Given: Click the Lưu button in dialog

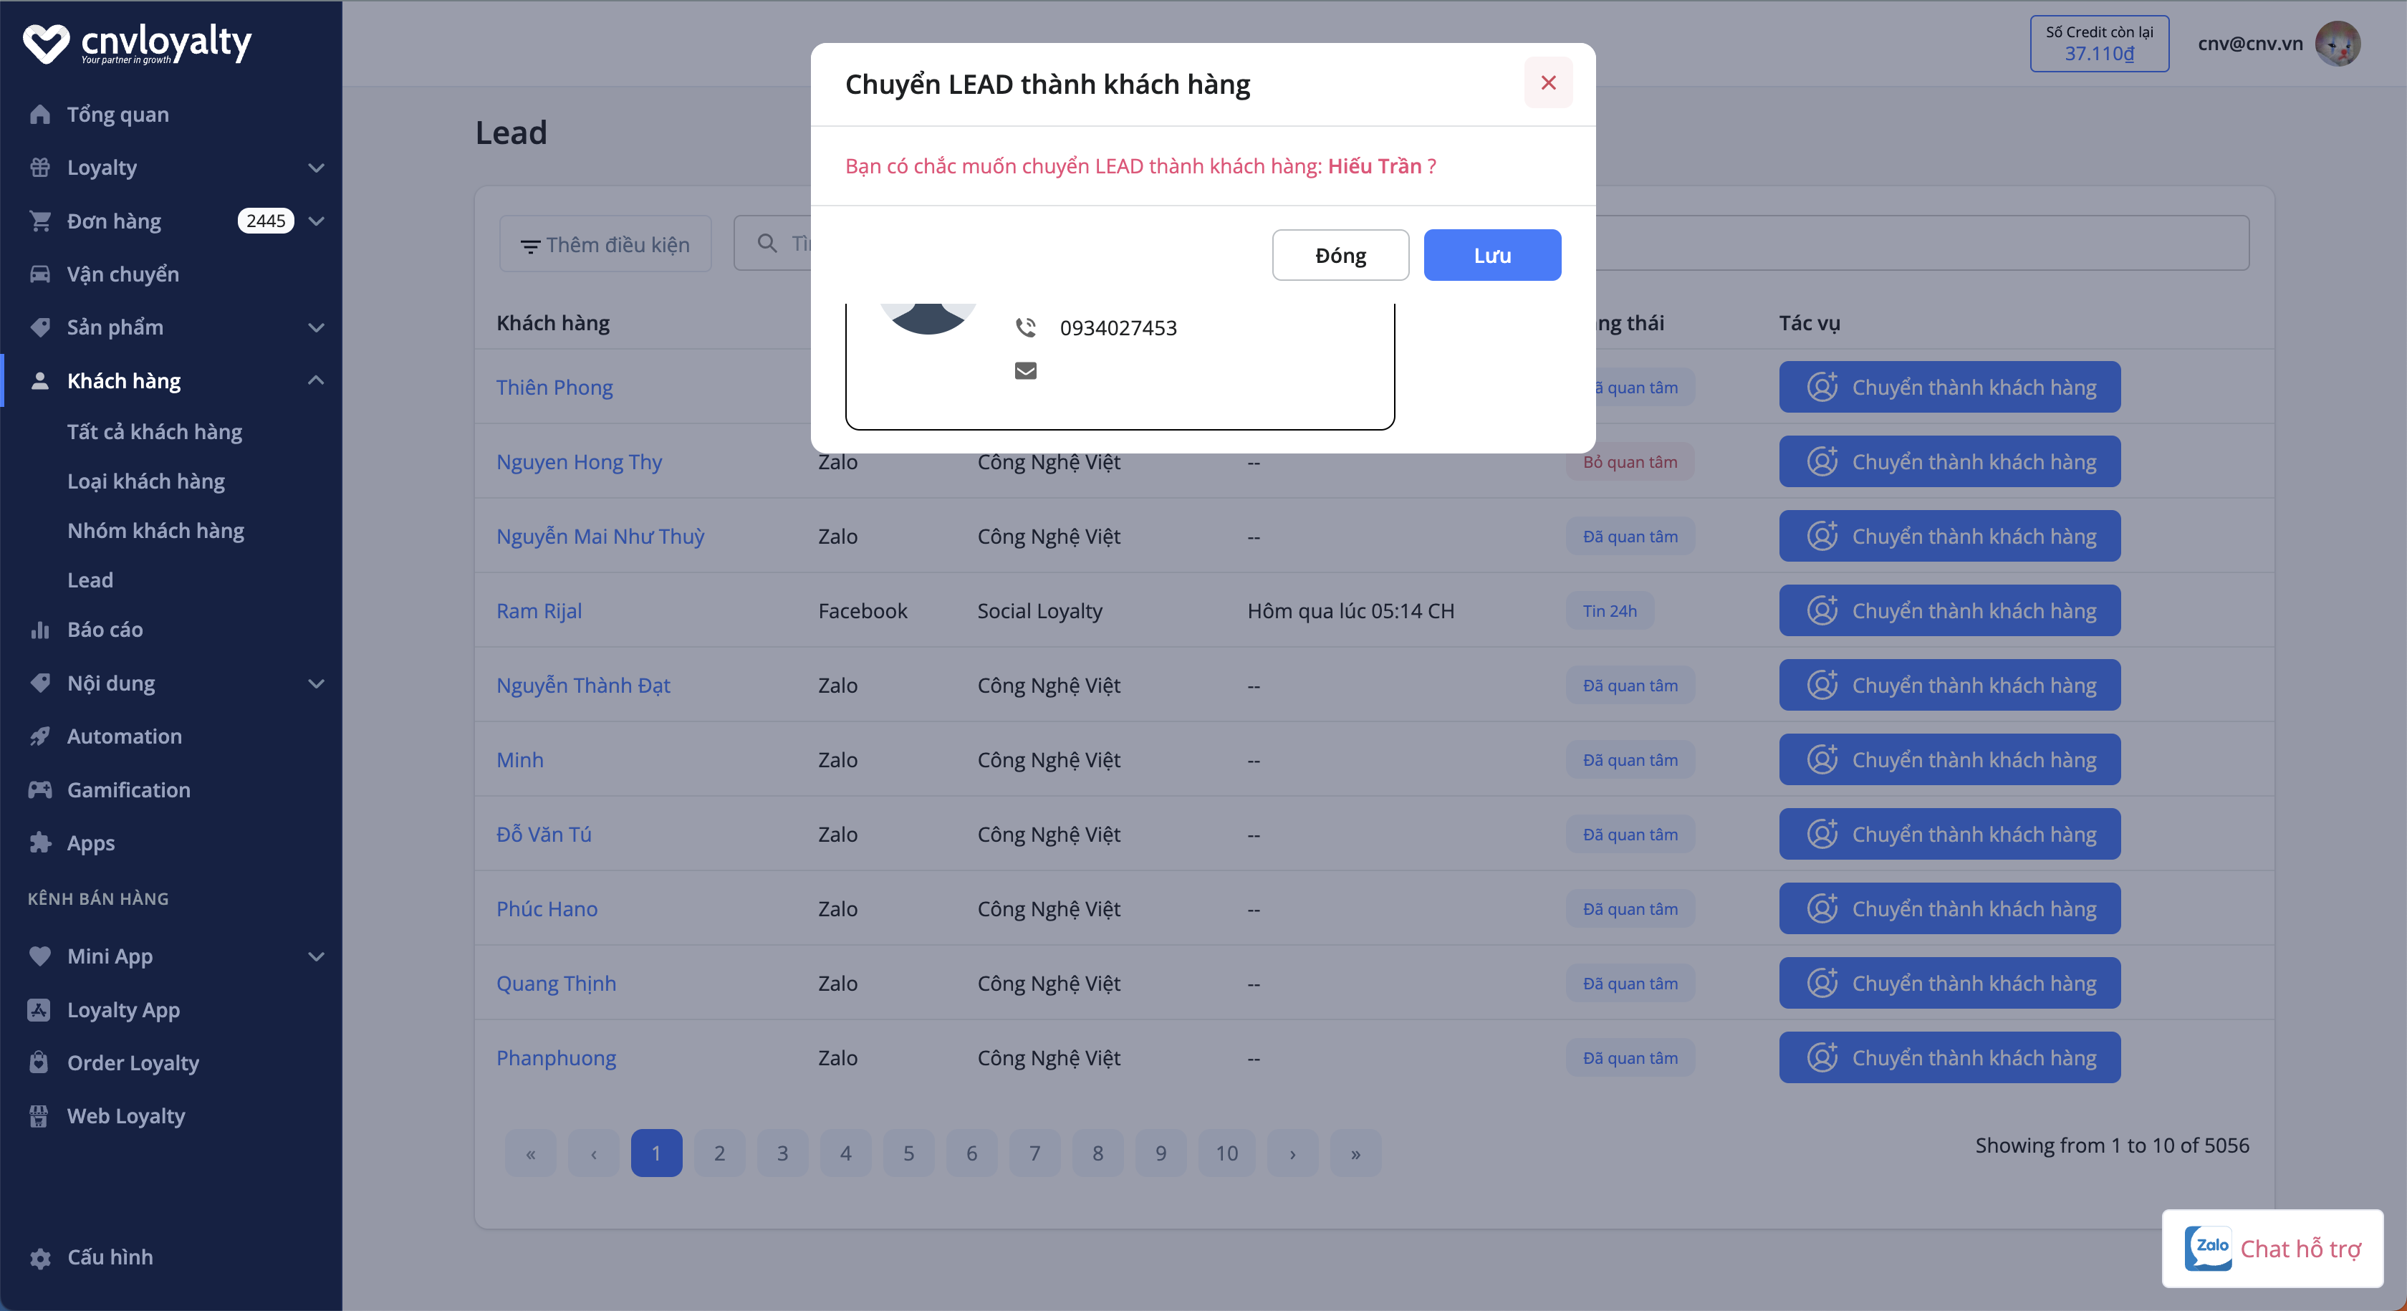Looking at the screenshot, I should [1491, 255].
